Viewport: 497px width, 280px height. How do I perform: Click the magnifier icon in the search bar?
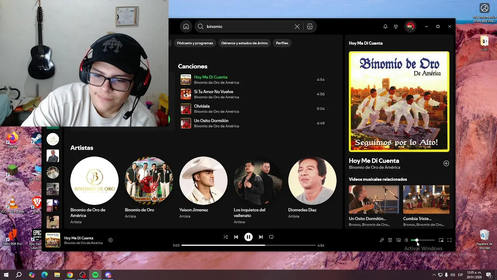click(x=200, y=26)
